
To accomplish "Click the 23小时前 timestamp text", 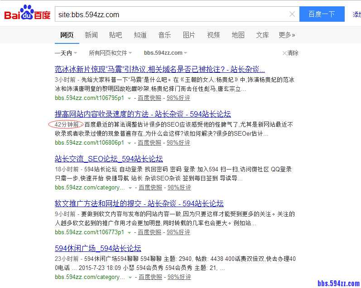I will click(x=67, y=259).
